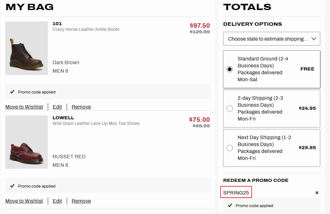
Task: Select Standard Ground free shipping option
Action: point(230,69)
